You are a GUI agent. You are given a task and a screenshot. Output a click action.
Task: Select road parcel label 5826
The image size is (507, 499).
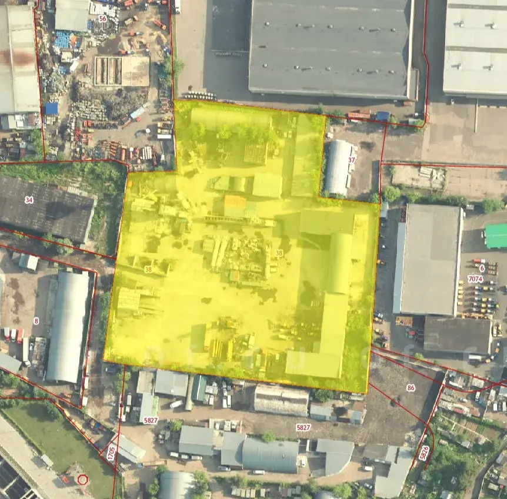coord(424,453)
